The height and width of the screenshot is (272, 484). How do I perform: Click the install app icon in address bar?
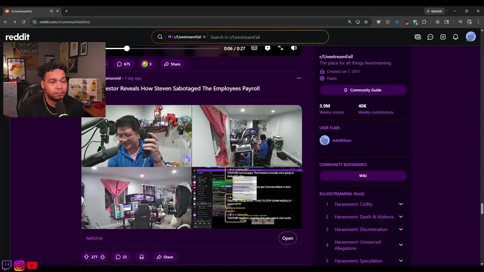(x=358, y=22)
